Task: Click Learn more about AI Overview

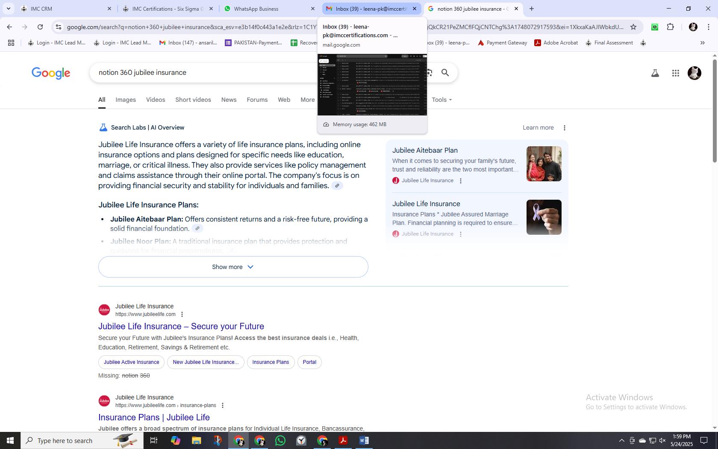Action: [x=538, y=127]
